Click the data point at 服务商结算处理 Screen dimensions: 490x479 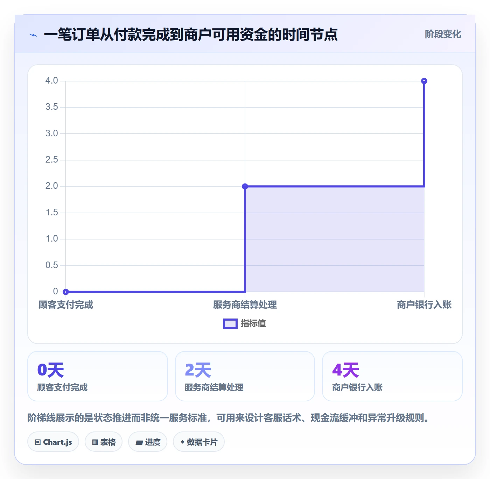pyautogui.click(x=245, y=186)
